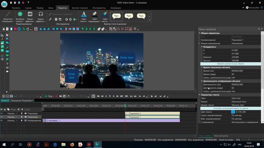Viewport: 264px width, 148px height.
Task: Switch to Окно ресурсов tab
Action: point(221,136)
